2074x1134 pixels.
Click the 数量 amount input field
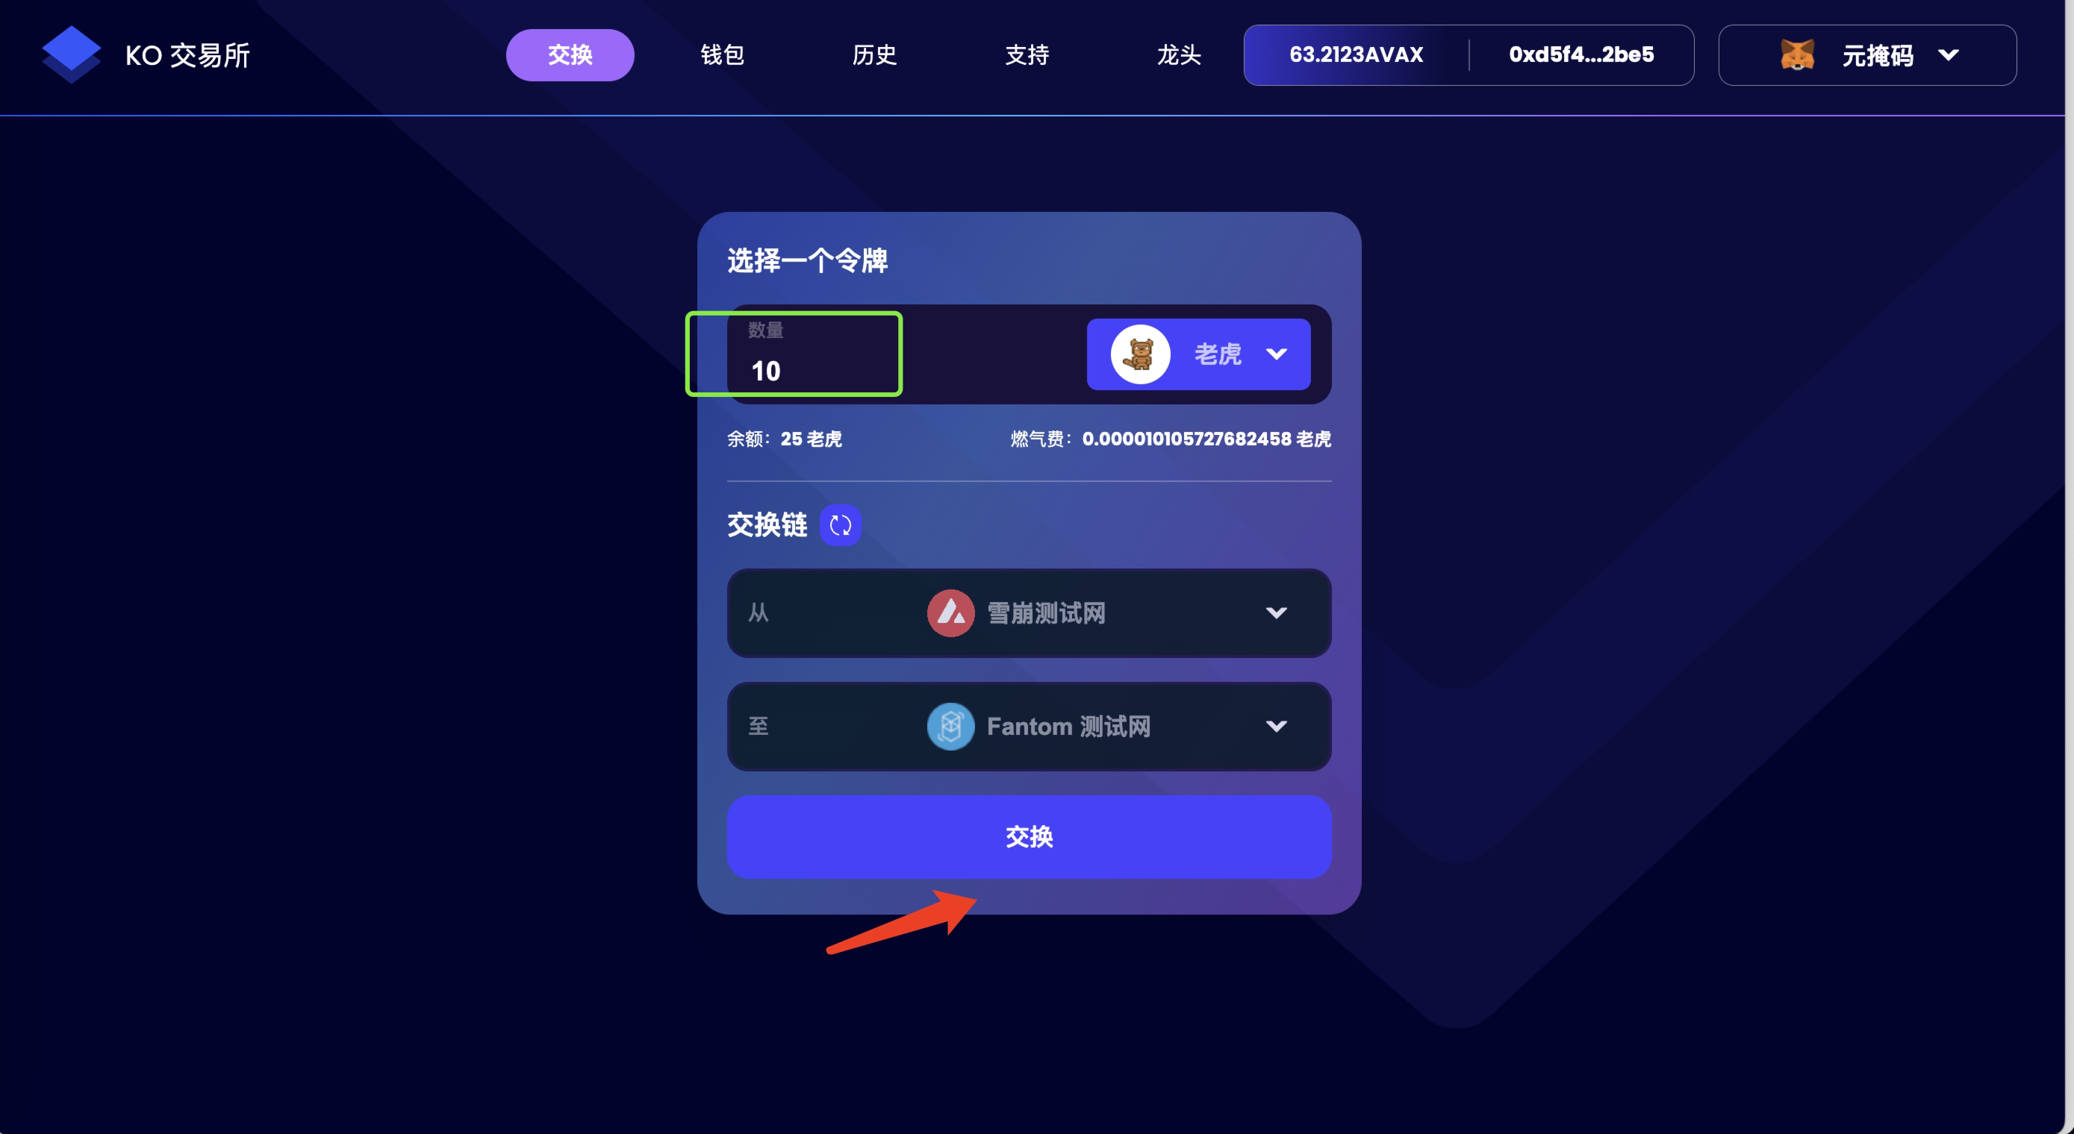tap(813, 354)
